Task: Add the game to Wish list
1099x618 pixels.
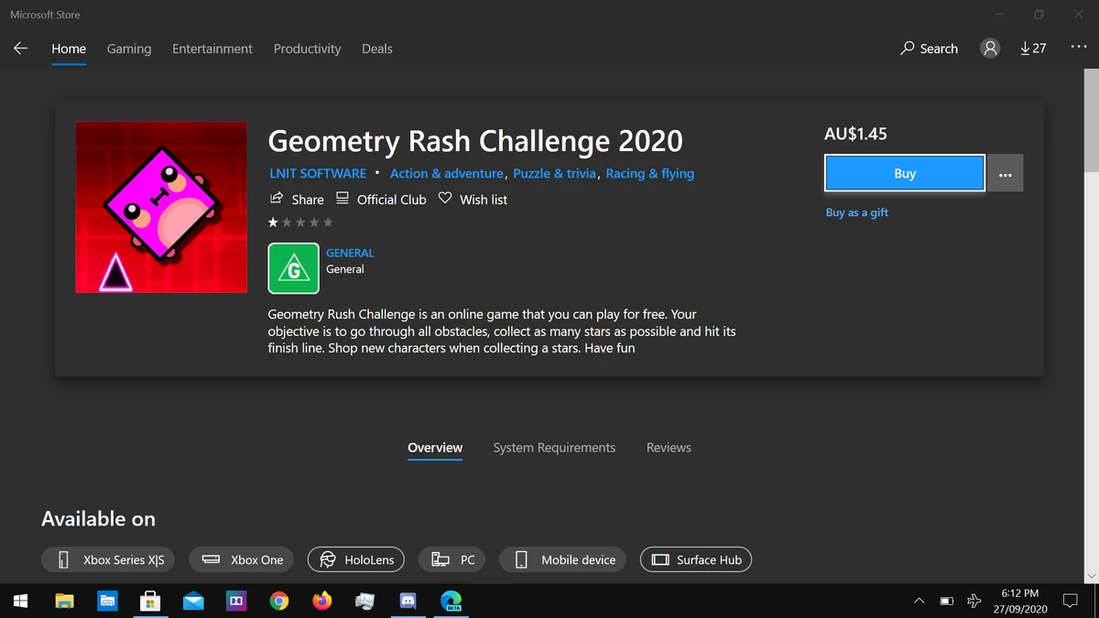Action: pos(472,199)
